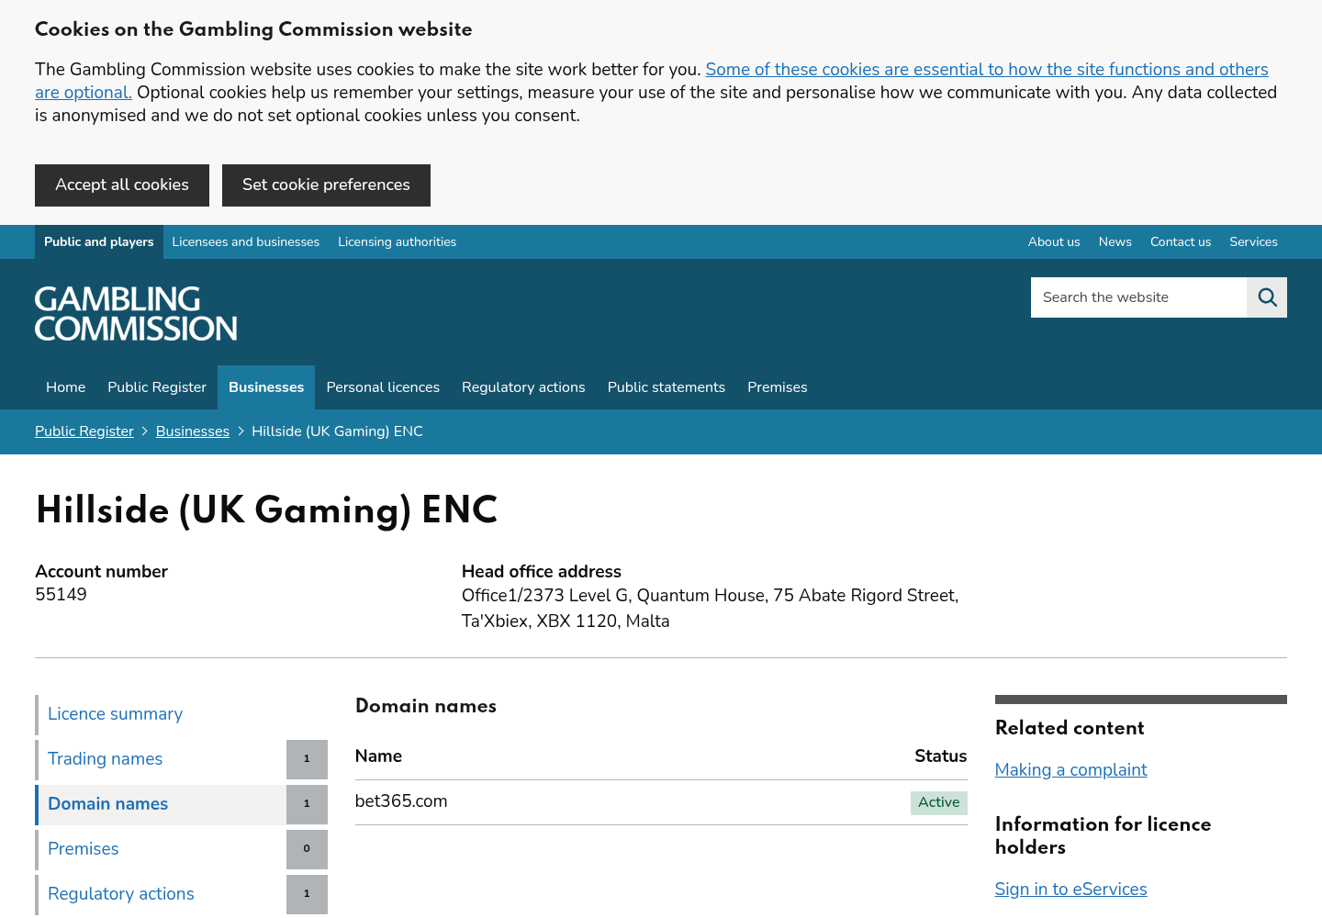Go to Home in main navigation
The image size is (1322, 918).
pos(66,387)
